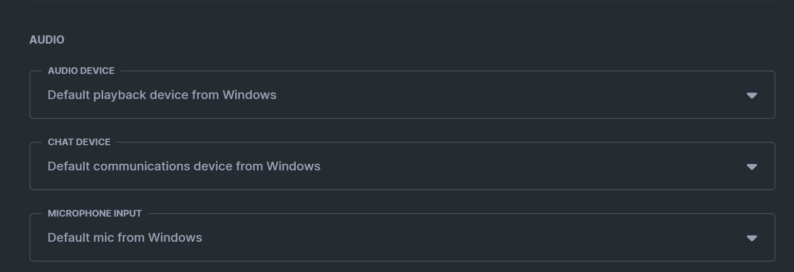The width and height of the screenshot is (794, 272).
Task: Click the word "Windows" in Chat Device
Action: 293,166
